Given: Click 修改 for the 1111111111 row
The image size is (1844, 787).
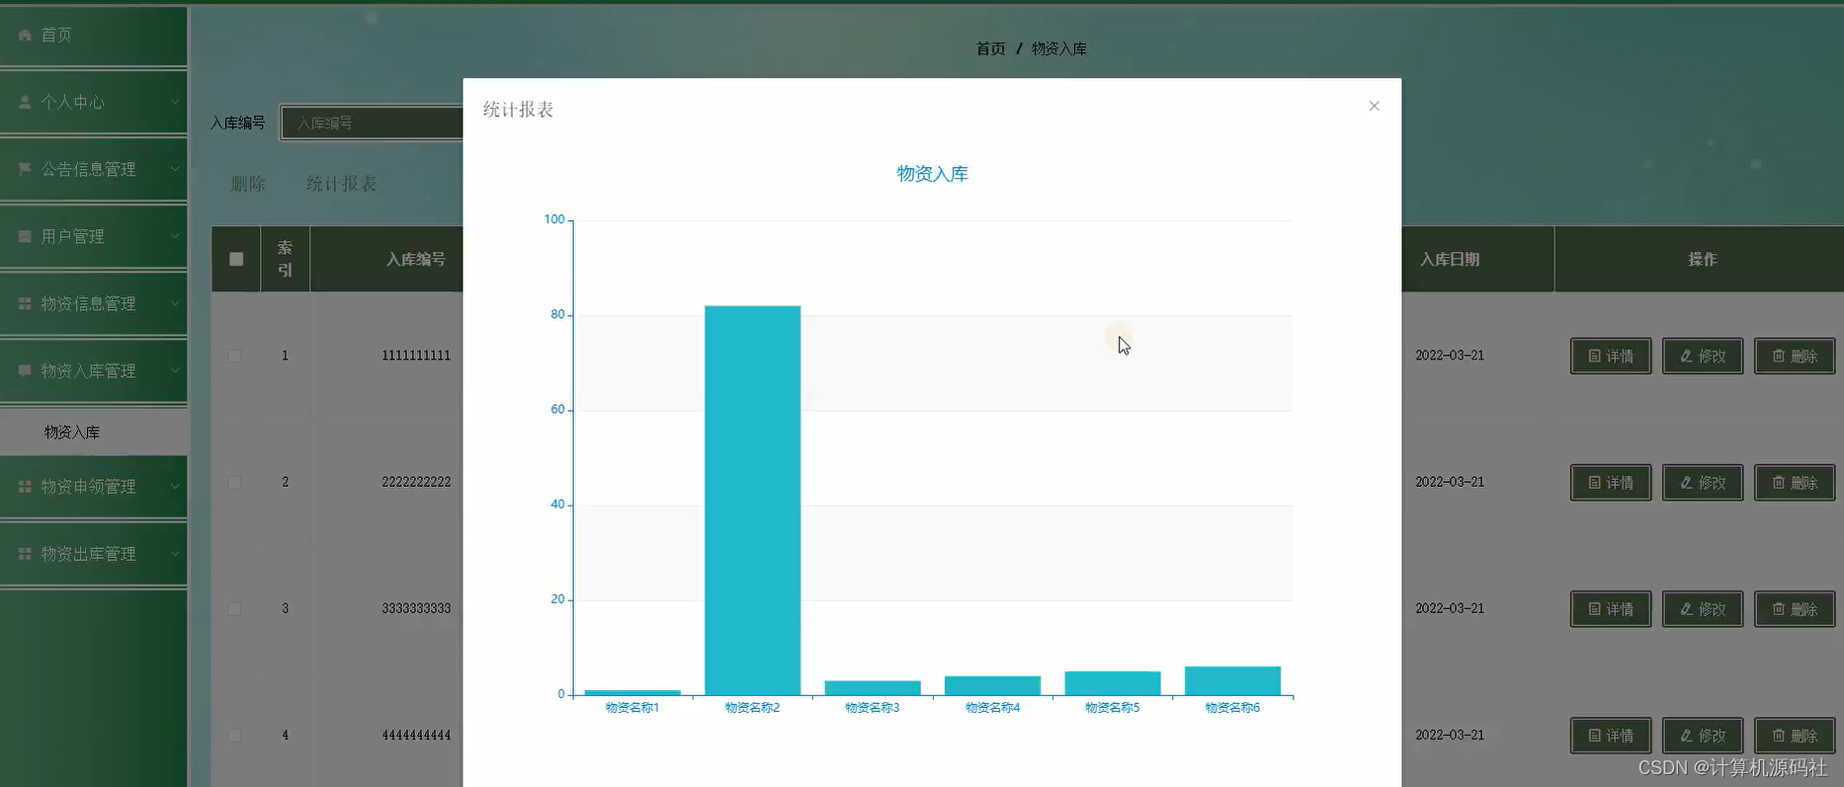Looking at the screenshot, I should (1703, 355).
